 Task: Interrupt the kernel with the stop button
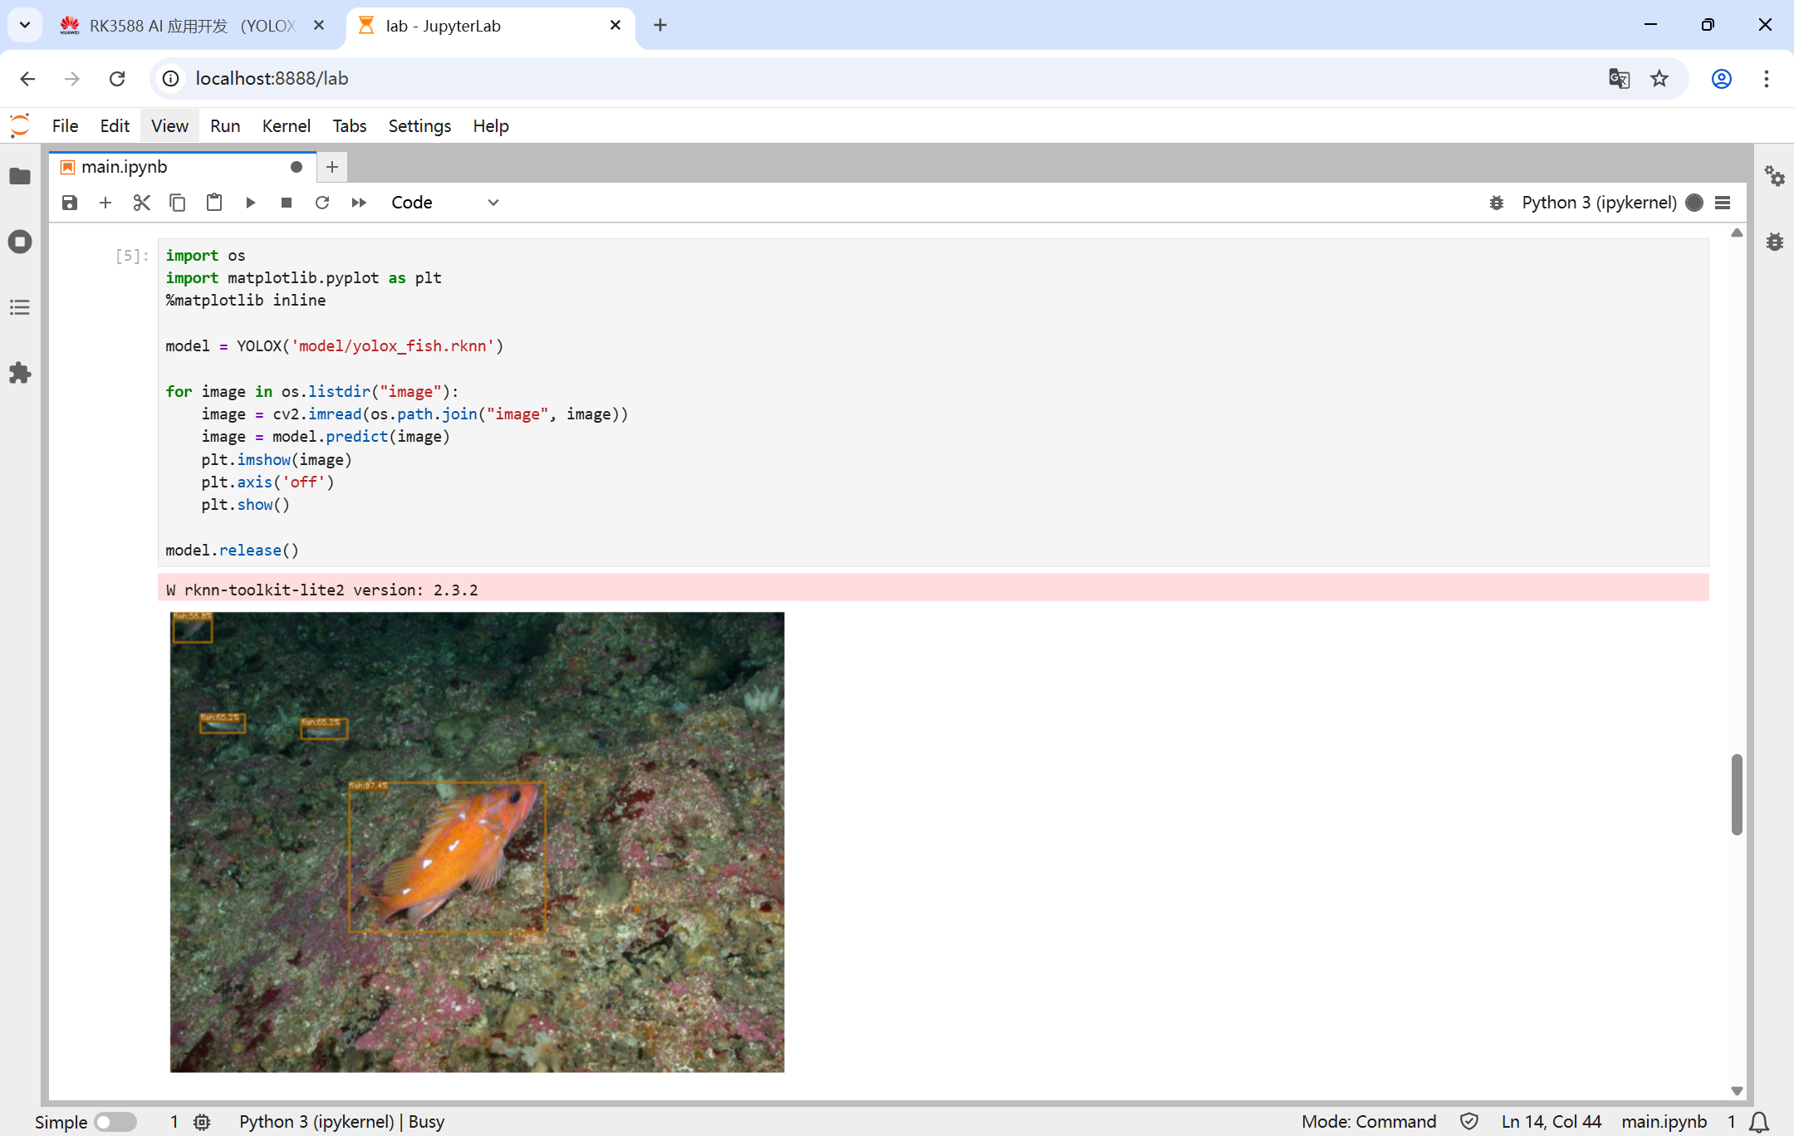tap(287, 203)
